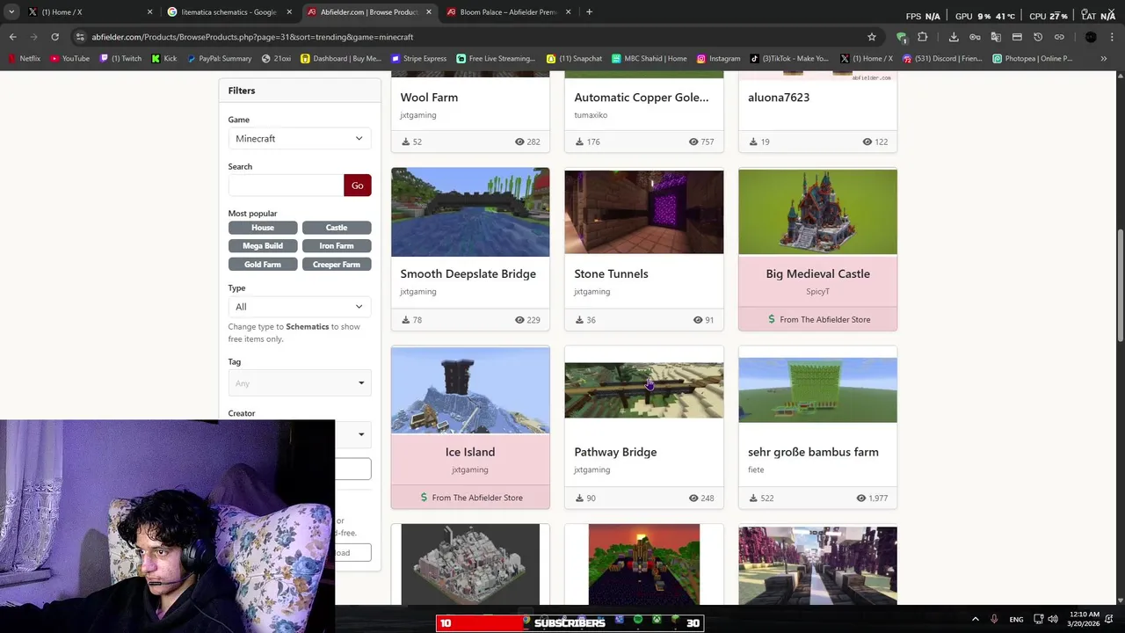Click creator name tumaxiko
The image size is (1125, 633).
(x=591, y=115)
